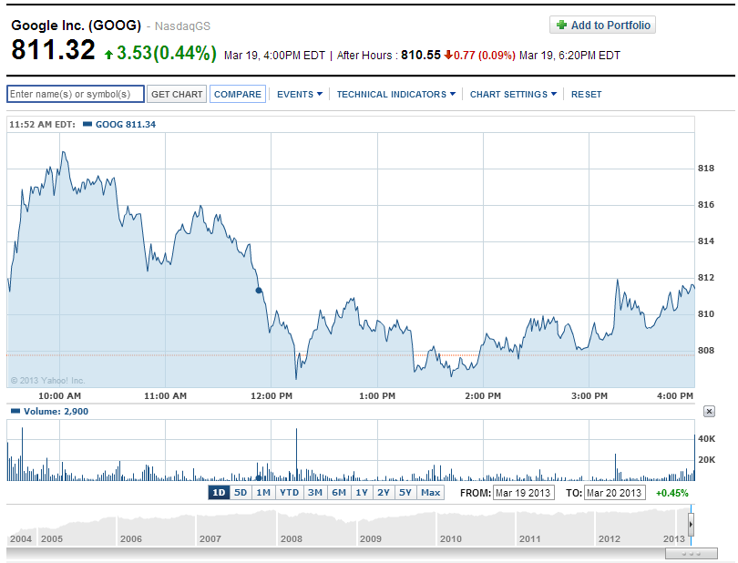Click the After Hours 810.55 price
The height and width of the screenshot is (563, 738).
pyautogui.click(x=420, y=55)
